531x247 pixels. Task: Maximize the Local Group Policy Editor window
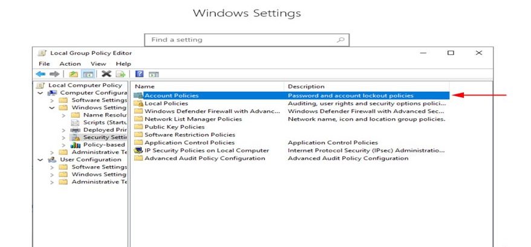[x=451, y=53]
